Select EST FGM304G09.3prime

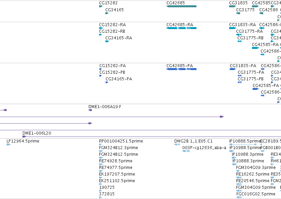click(x=256, y=168)
